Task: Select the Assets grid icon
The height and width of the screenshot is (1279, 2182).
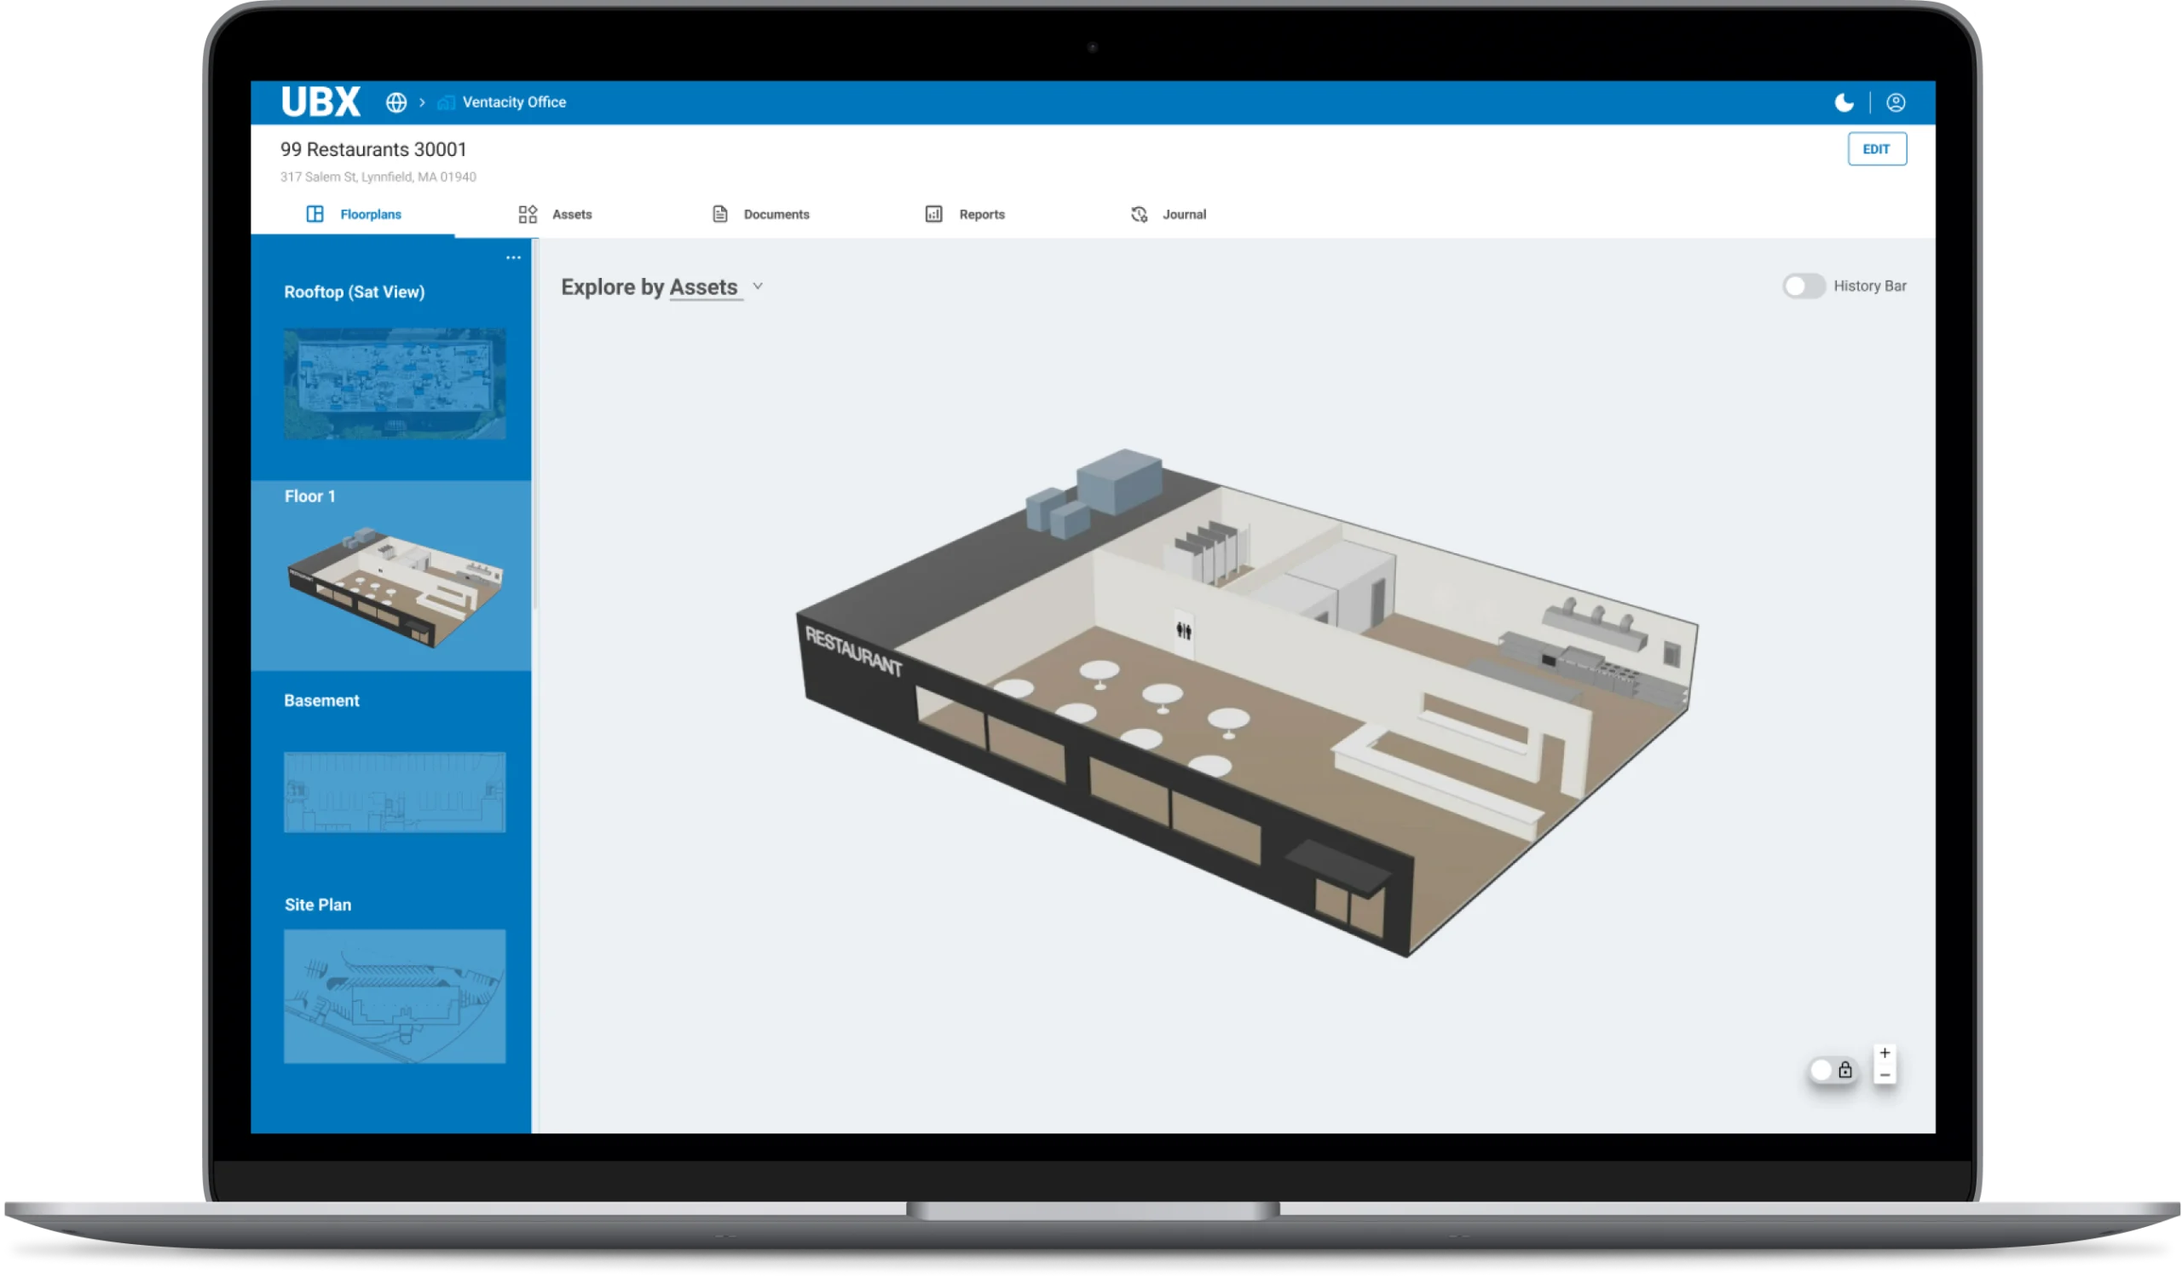Action: click(x=528, y=214)
